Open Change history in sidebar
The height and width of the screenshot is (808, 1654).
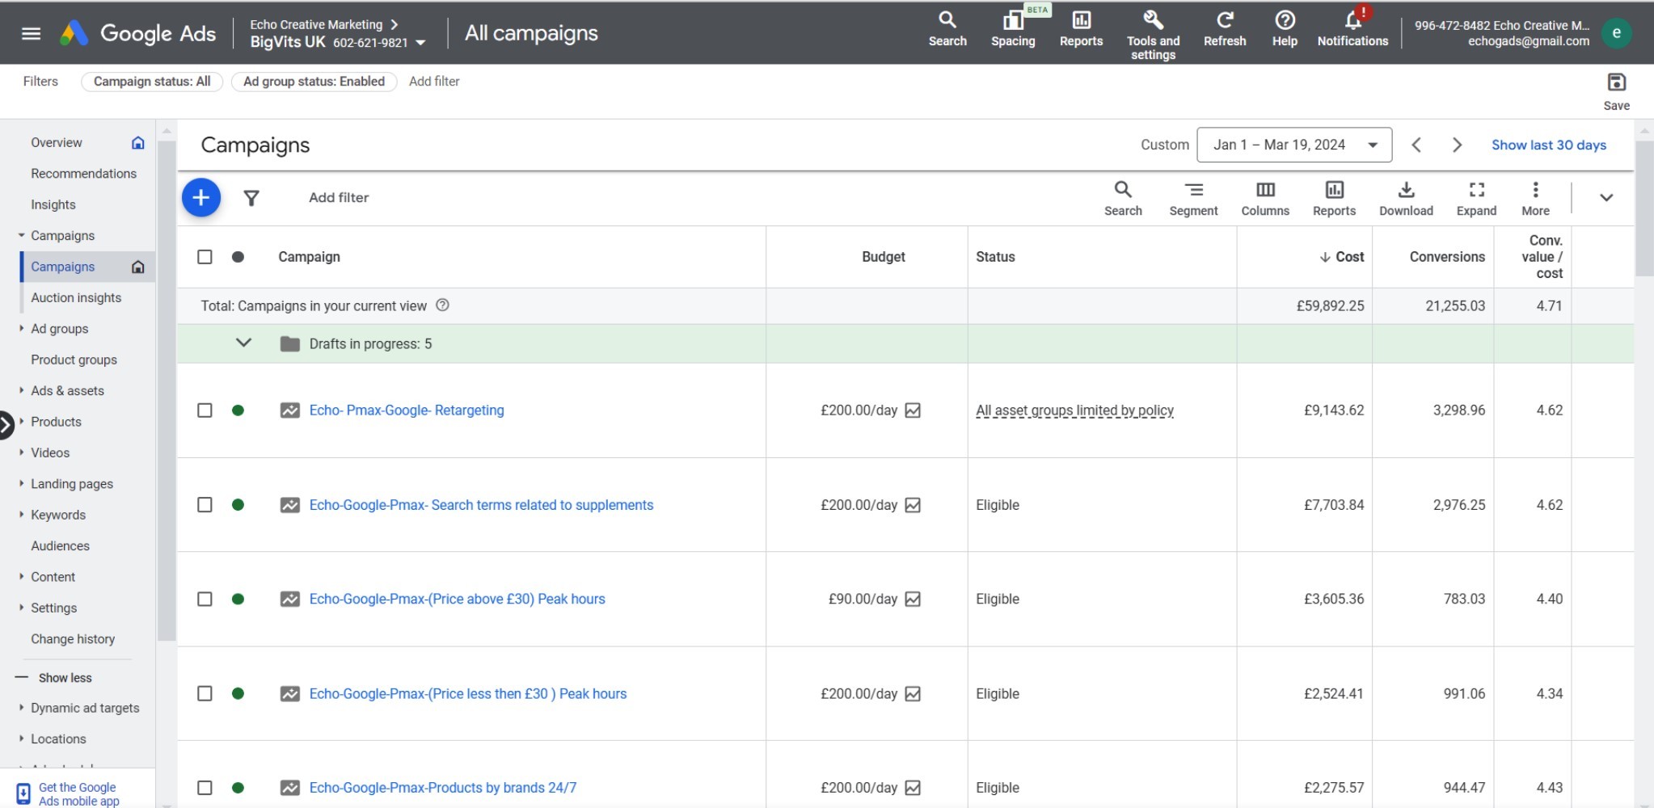(x=73, y=639)
